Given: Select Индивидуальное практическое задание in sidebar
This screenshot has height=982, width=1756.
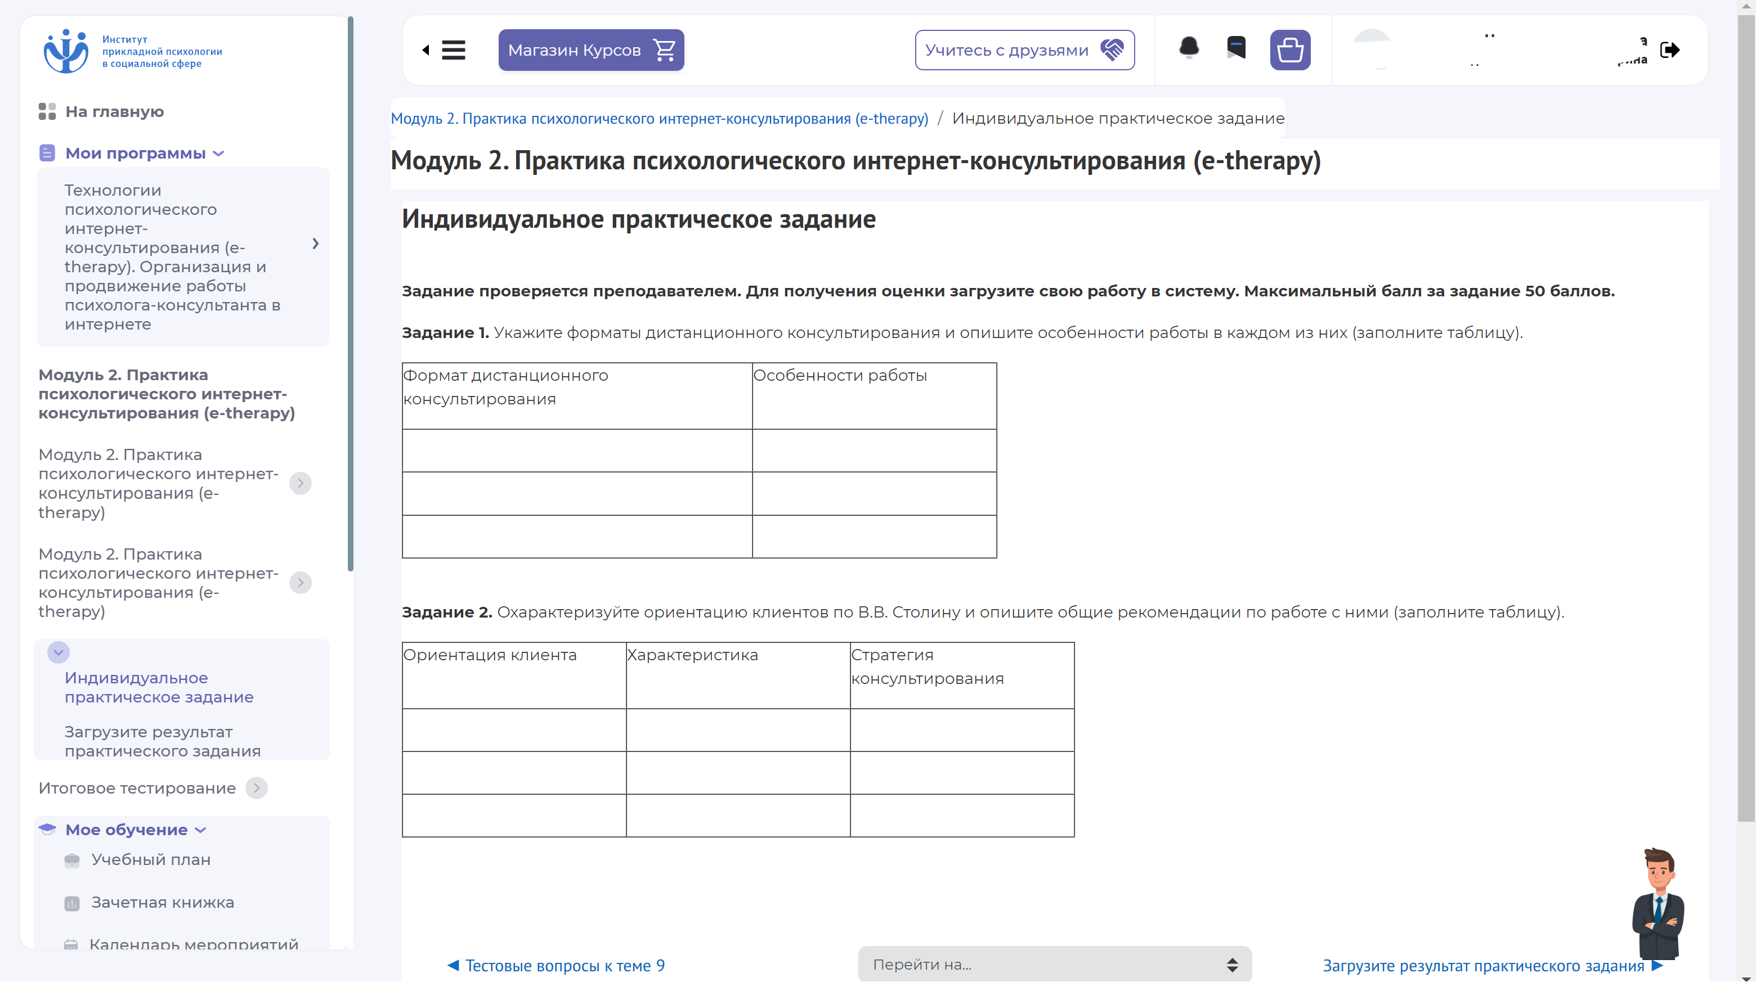Looking at the screenshot, I should (x=159, y=688).
